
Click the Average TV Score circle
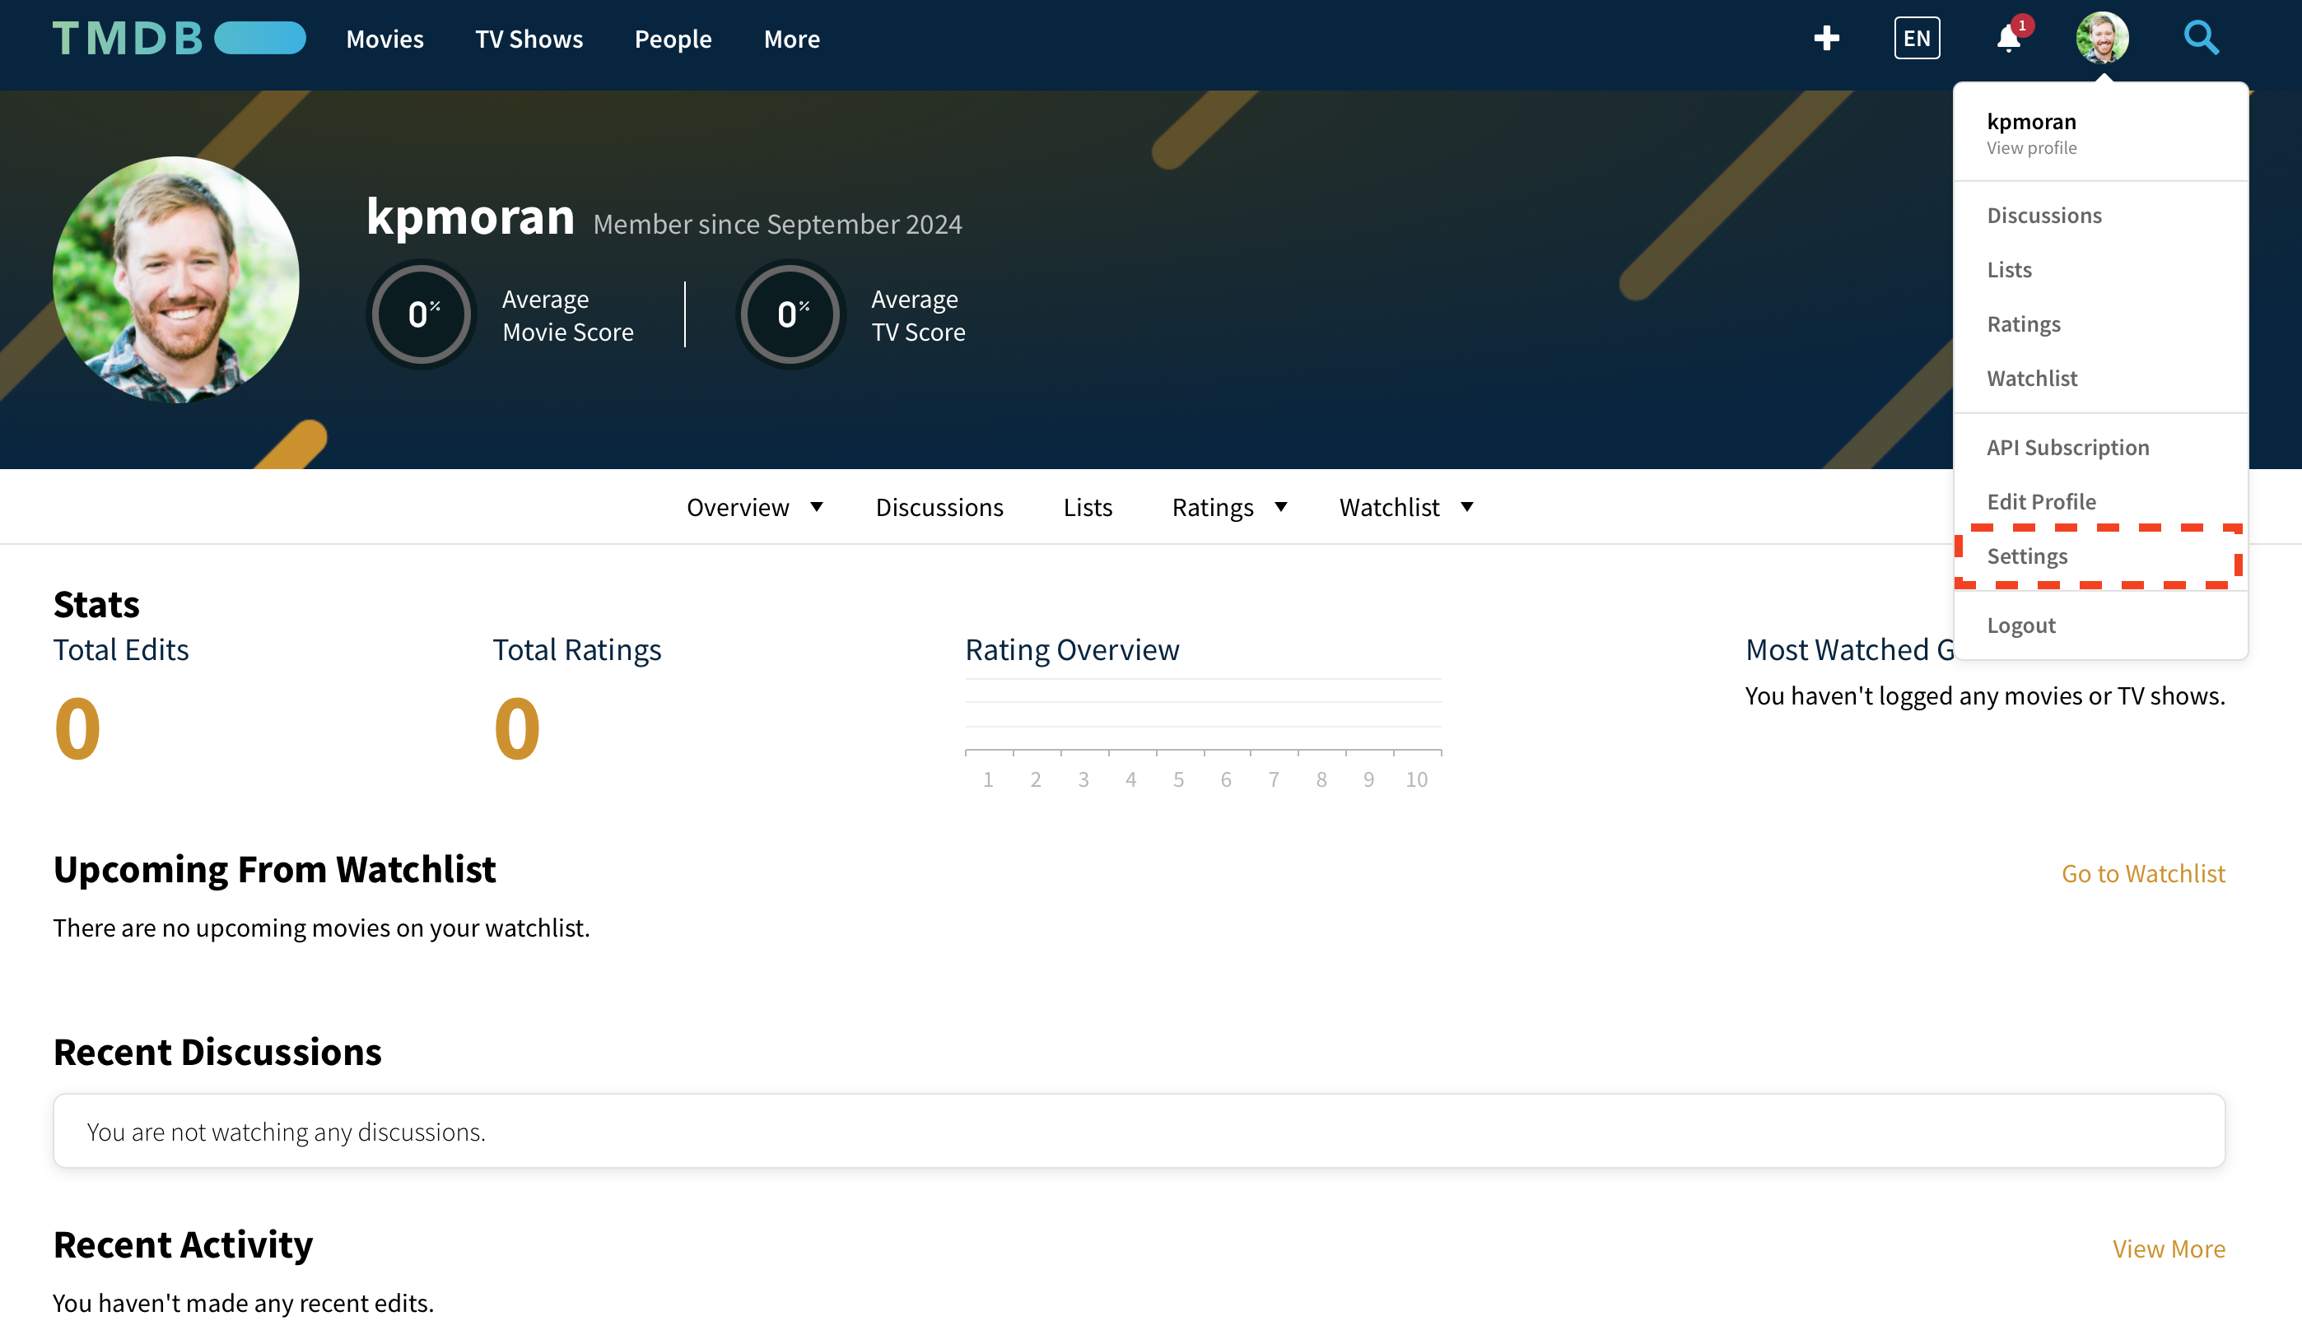[790, 314]
